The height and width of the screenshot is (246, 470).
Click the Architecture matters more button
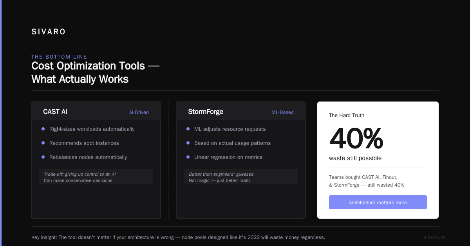(x=378, y=202)
